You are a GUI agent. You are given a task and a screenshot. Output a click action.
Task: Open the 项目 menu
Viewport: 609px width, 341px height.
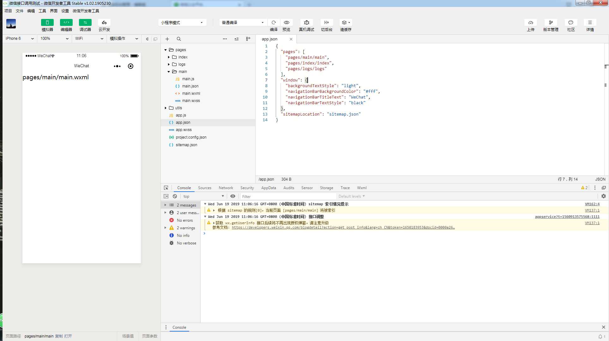point(8,11)
